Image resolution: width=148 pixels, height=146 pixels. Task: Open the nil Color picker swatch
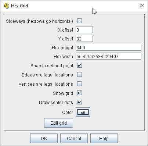tap(83, 112)
